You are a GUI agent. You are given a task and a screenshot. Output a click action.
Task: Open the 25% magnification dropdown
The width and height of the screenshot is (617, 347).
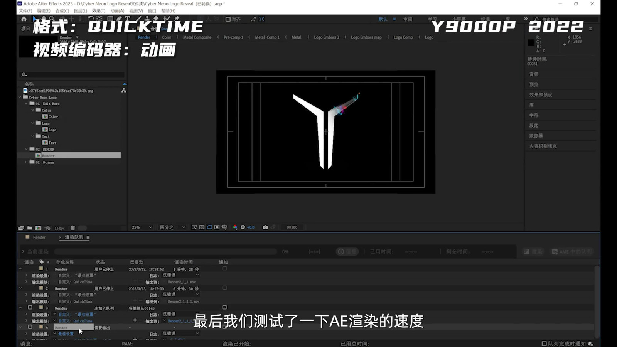click(142, 227)
